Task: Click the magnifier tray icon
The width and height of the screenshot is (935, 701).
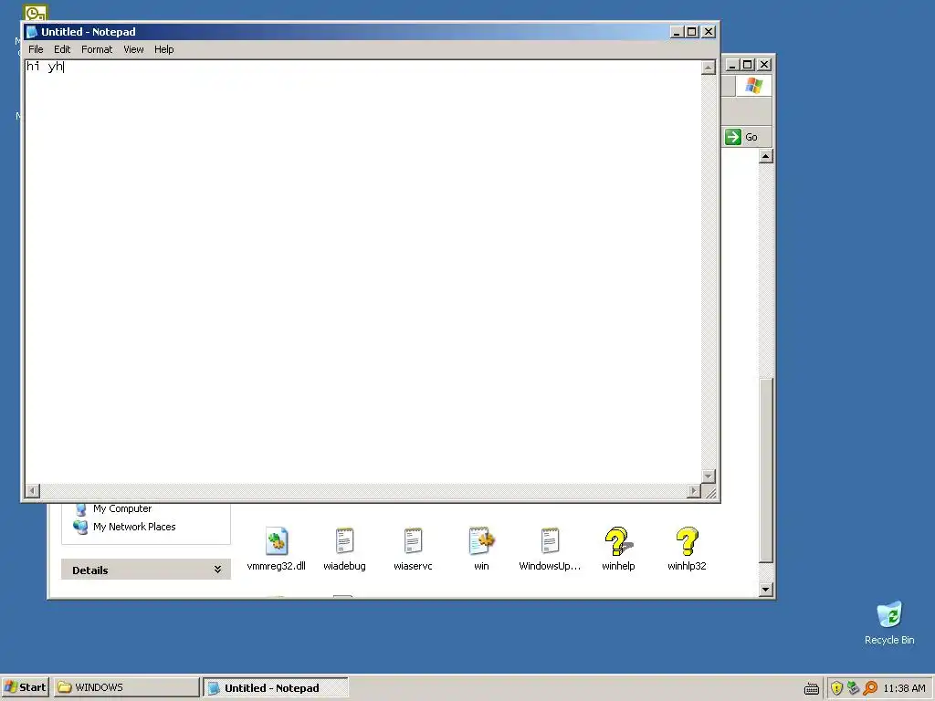Action: pos(870,688)
